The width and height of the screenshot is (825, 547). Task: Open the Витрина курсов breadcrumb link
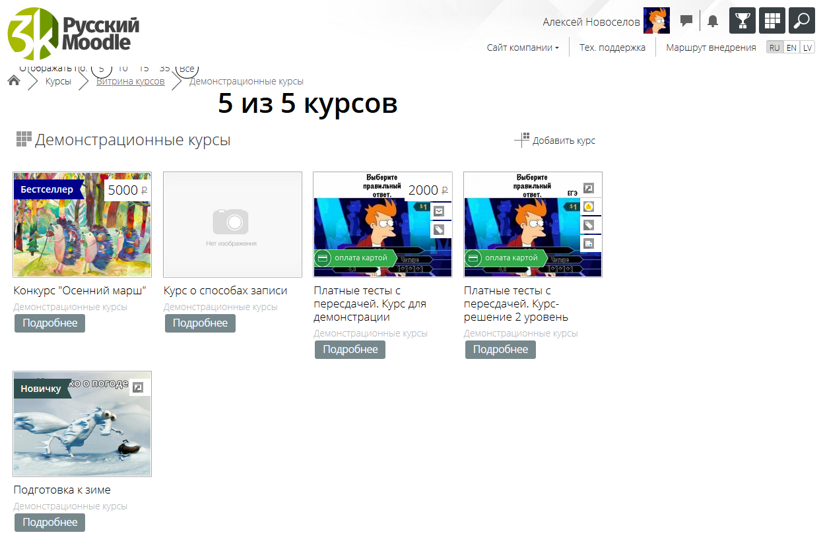(x=131, y=82)
